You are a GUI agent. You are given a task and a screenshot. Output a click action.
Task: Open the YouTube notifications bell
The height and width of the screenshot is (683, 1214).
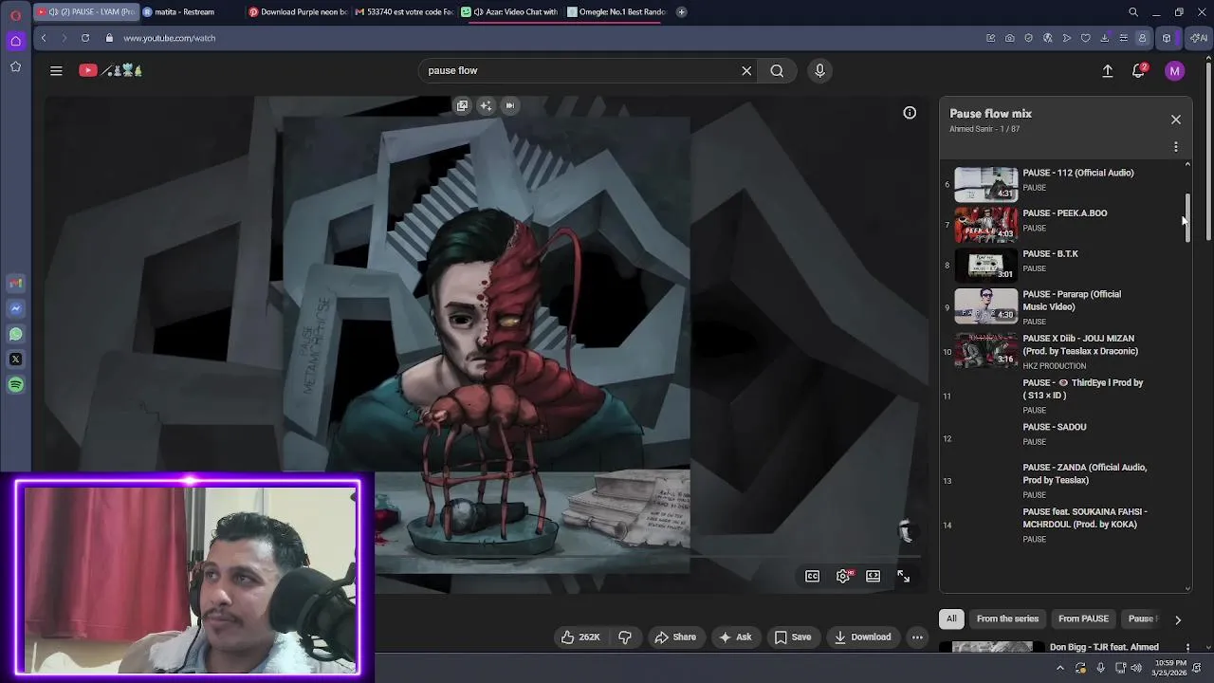point(1139,70)
